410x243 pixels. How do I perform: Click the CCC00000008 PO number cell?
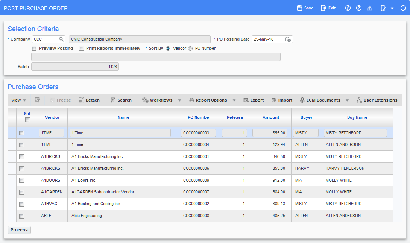(x=199, y=216)
